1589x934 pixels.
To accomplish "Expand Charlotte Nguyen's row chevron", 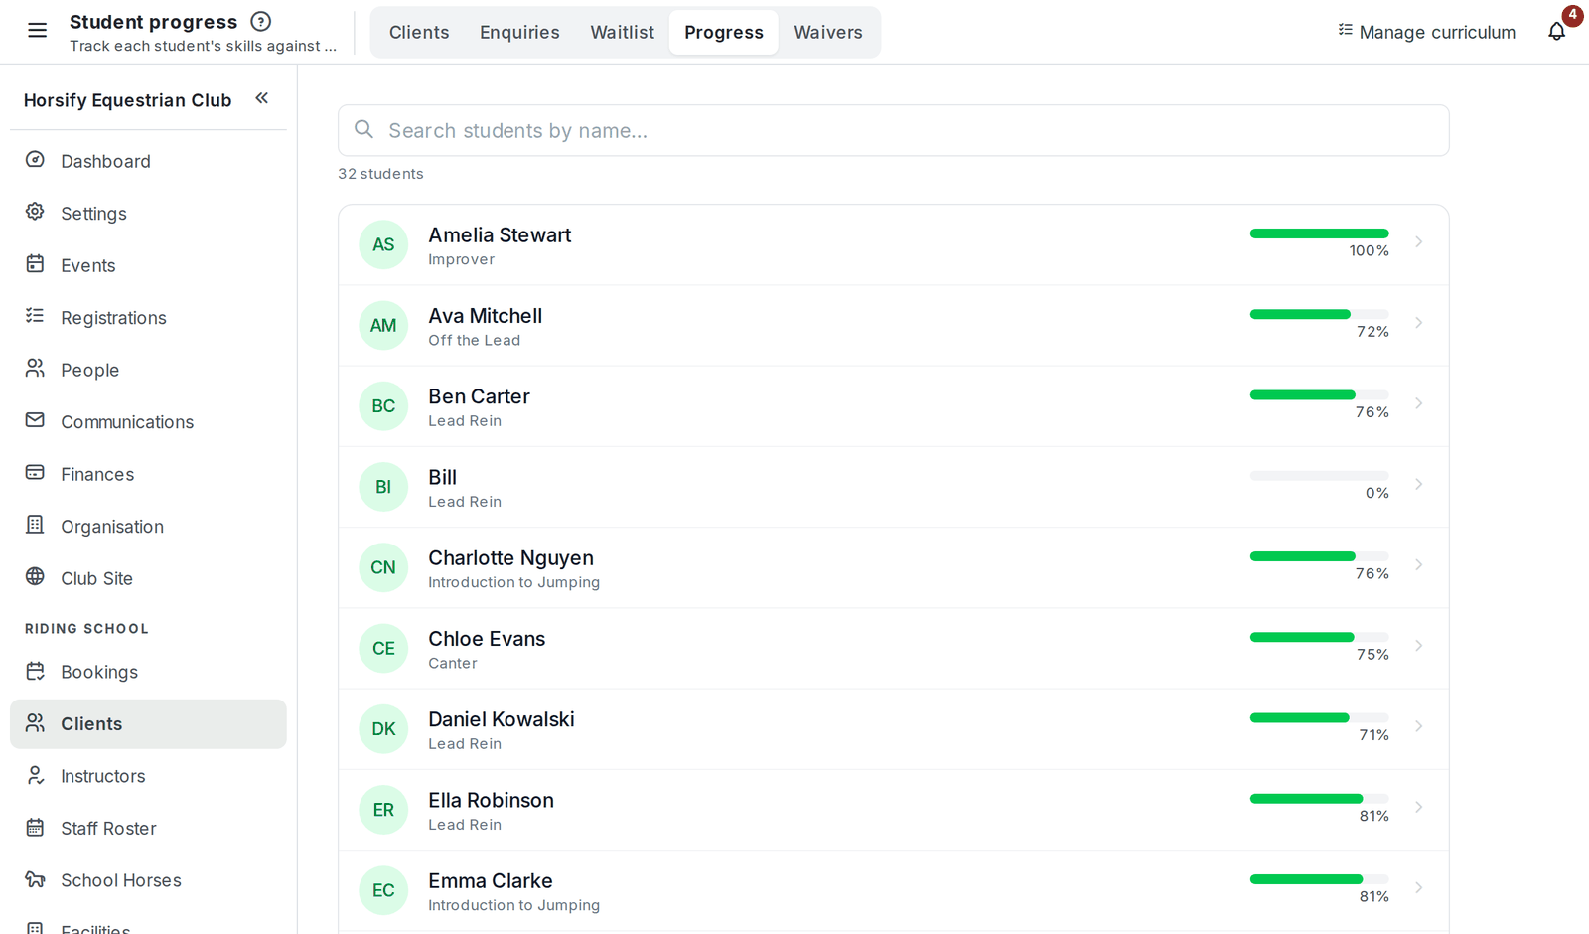I will tap(1419, 564).
